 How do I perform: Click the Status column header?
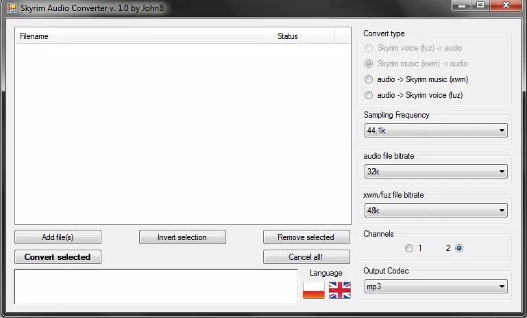click(x=303, y=36)
